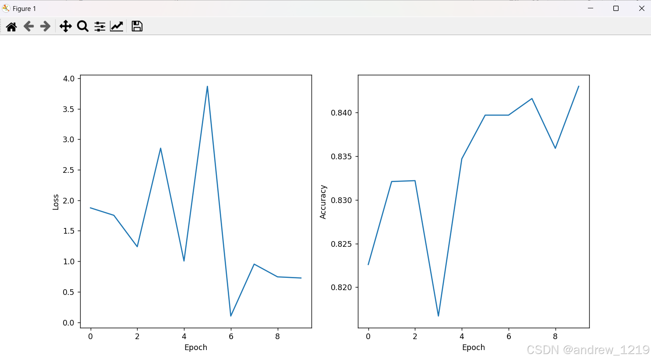
Task: Click the 1.5 tick on the Loss axis
Action: point(69,231)
